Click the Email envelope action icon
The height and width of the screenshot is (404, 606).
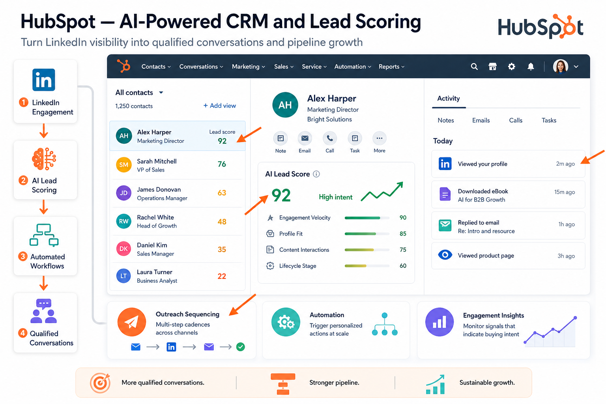click(x=305, y=138)
